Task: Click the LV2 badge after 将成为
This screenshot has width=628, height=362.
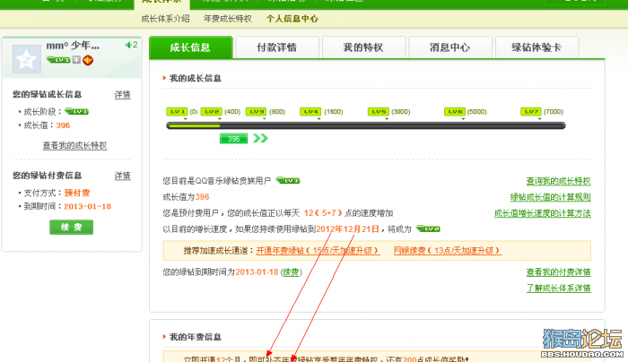Action: pyautogui.click(x=428, y=228)
